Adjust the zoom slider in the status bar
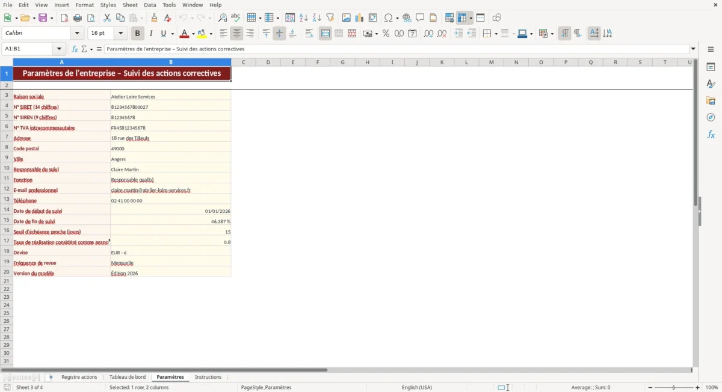The width and height of the screenshot is (722, 392). (x=673, y=388)
